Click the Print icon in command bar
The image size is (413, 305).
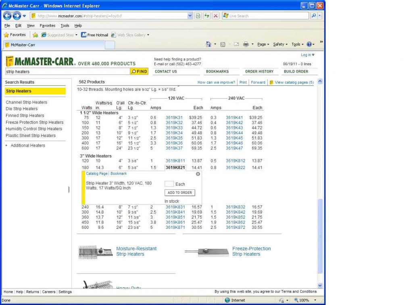click(246, 44)
